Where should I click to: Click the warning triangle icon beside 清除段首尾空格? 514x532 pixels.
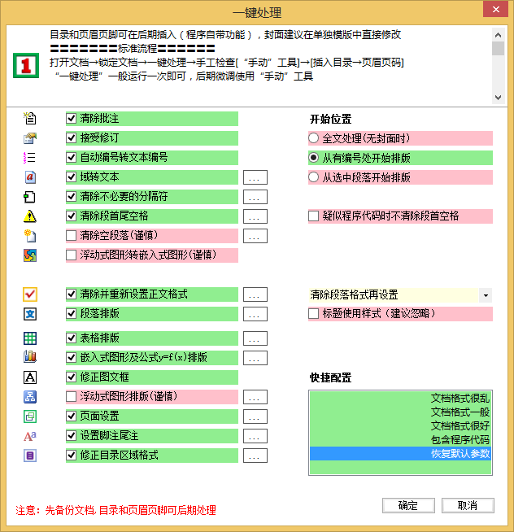[x=30, y=216]
